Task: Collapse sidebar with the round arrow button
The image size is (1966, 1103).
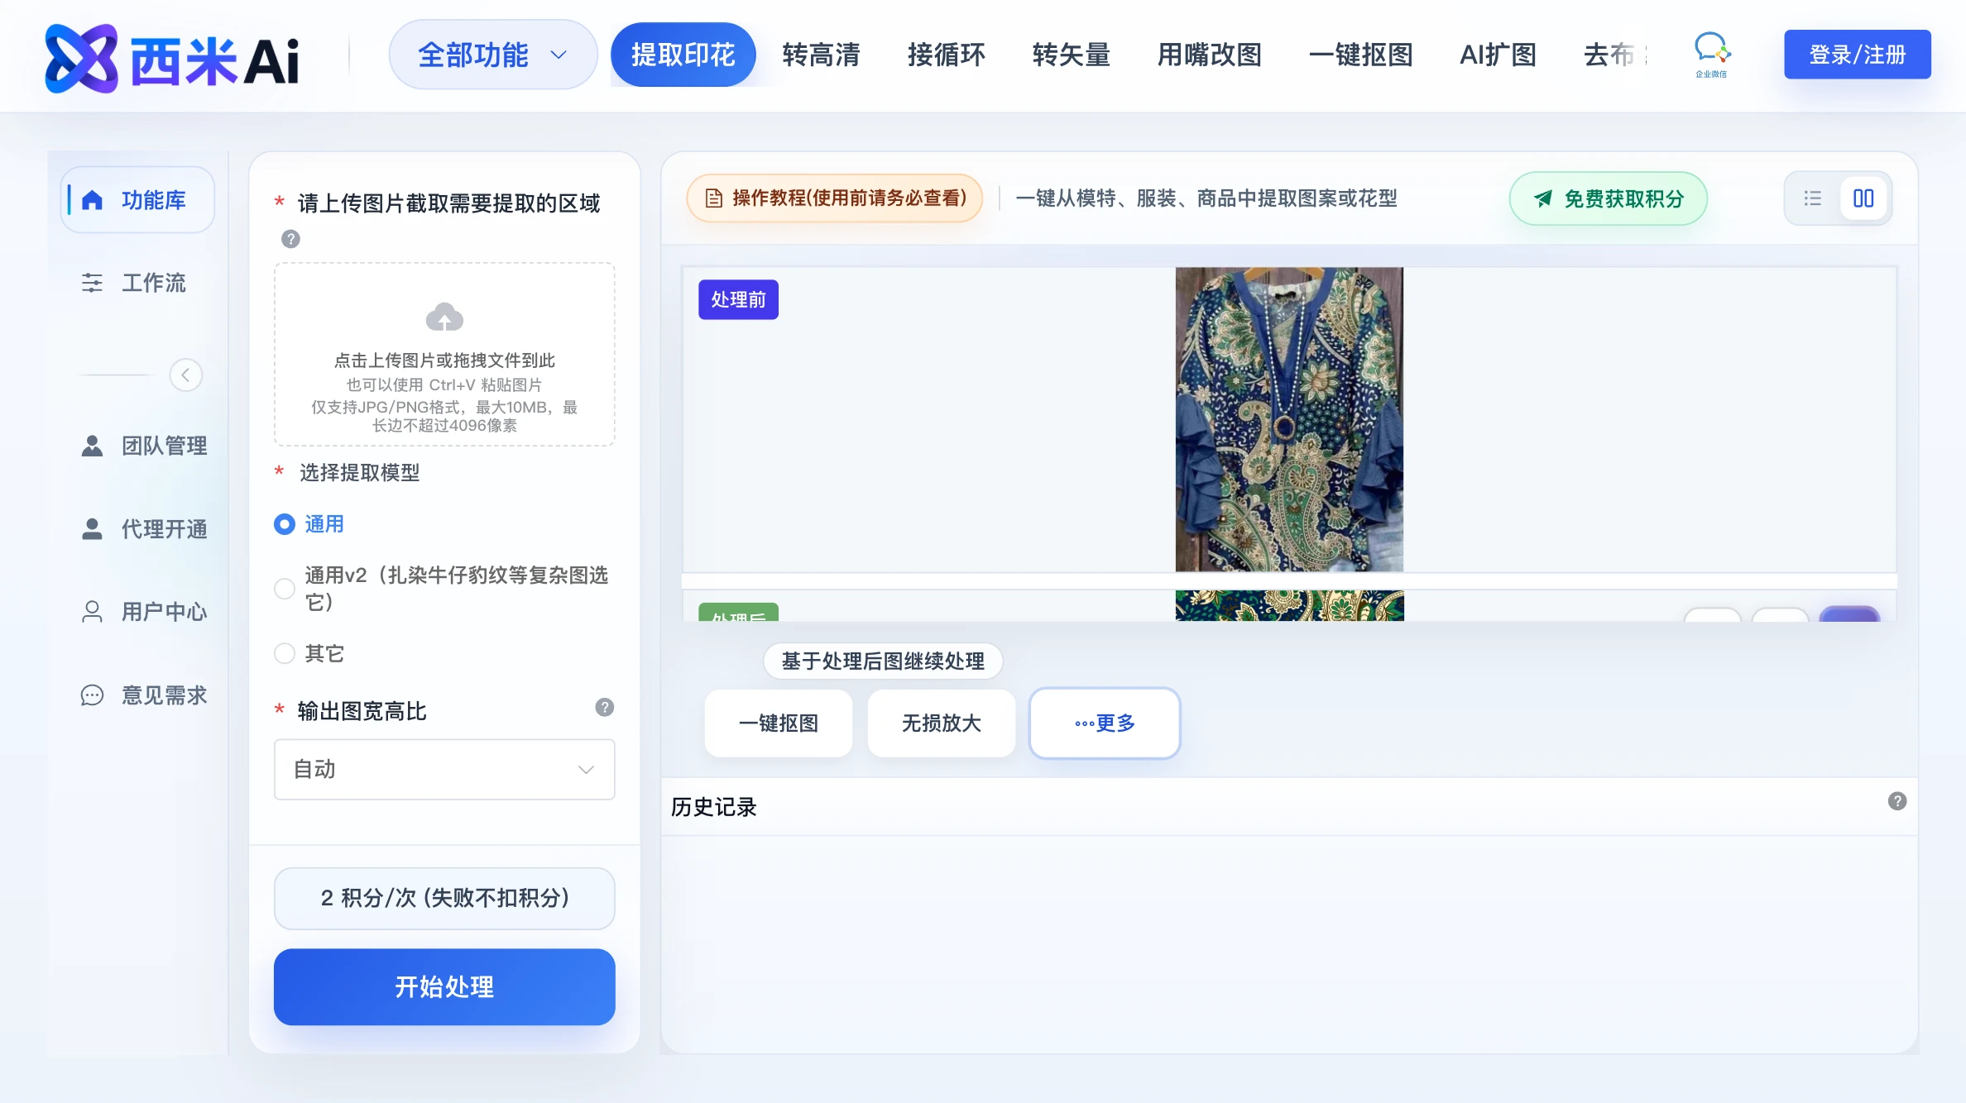Action: pyautogui.click(x=186, y=375)
